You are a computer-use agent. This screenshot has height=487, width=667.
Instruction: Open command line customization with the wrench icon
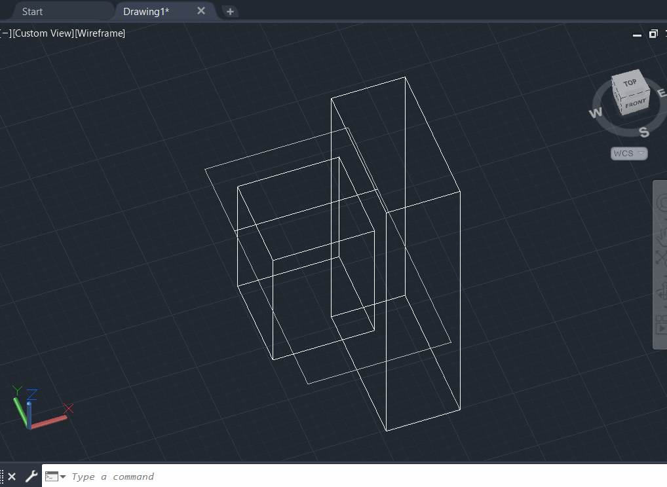point(30,476)
